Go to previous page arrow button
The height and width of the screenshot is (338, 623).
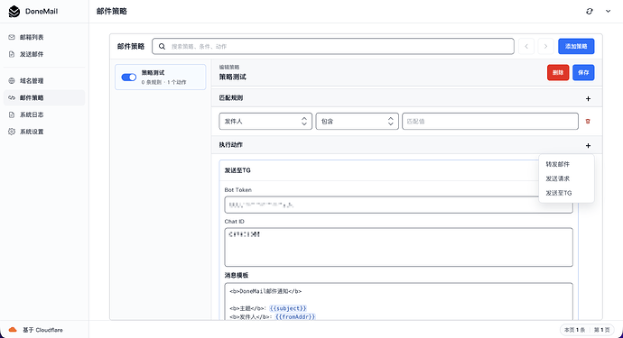point(526,46)
